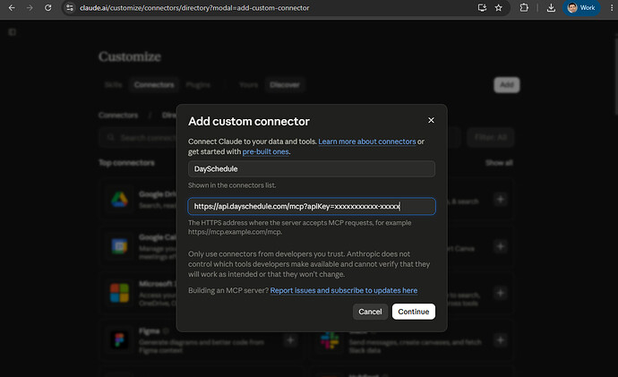Switch to the Plugins tab
Image resolution: width=618 pixels, height=377 pixels.
click(x=198, y=85)
